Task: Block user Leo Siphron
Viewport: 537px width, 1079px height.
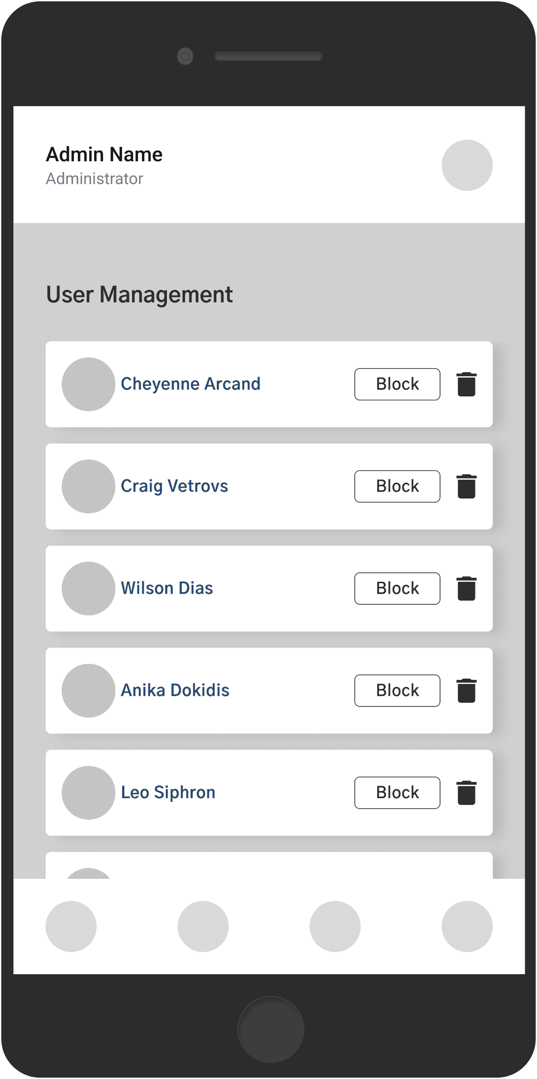Action: [x=397, y=793]
